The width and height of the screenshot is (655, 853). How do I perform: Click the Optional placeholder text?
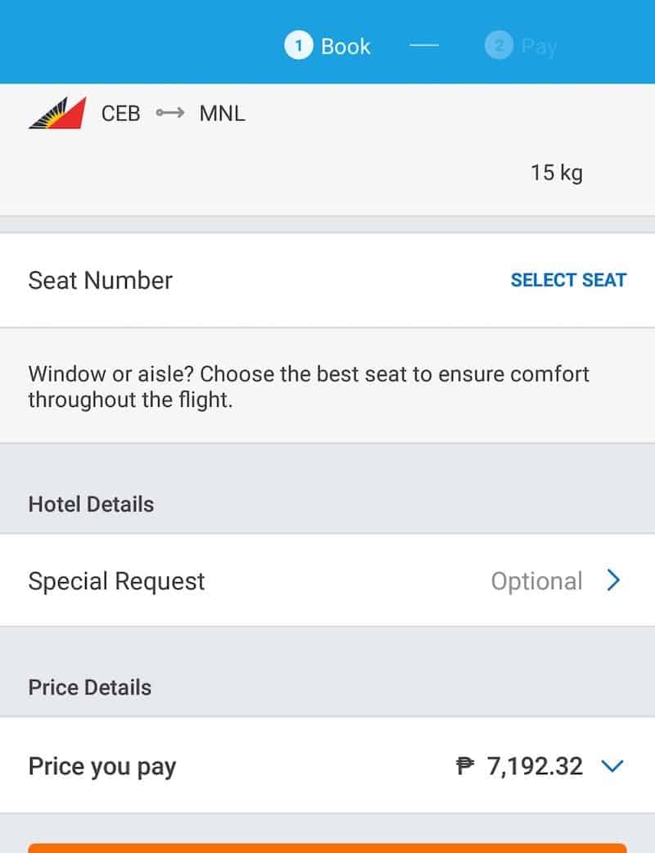point(536,581)
